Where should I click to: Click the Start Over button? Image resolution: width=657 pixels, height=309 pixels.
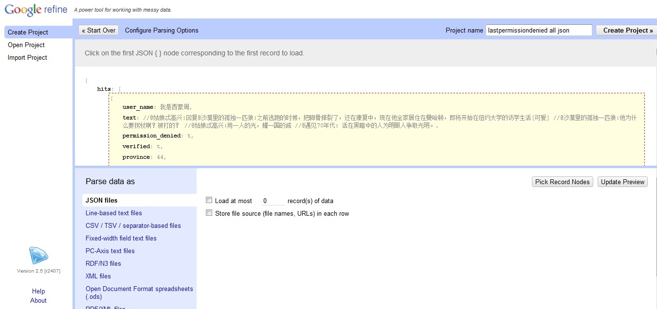(98, 30)
